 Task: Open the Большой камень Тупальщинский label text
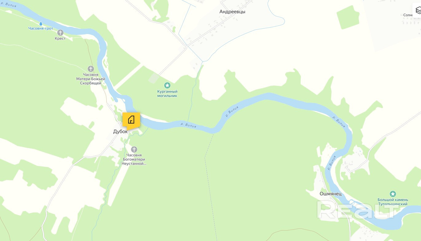(x=393, y=202)
